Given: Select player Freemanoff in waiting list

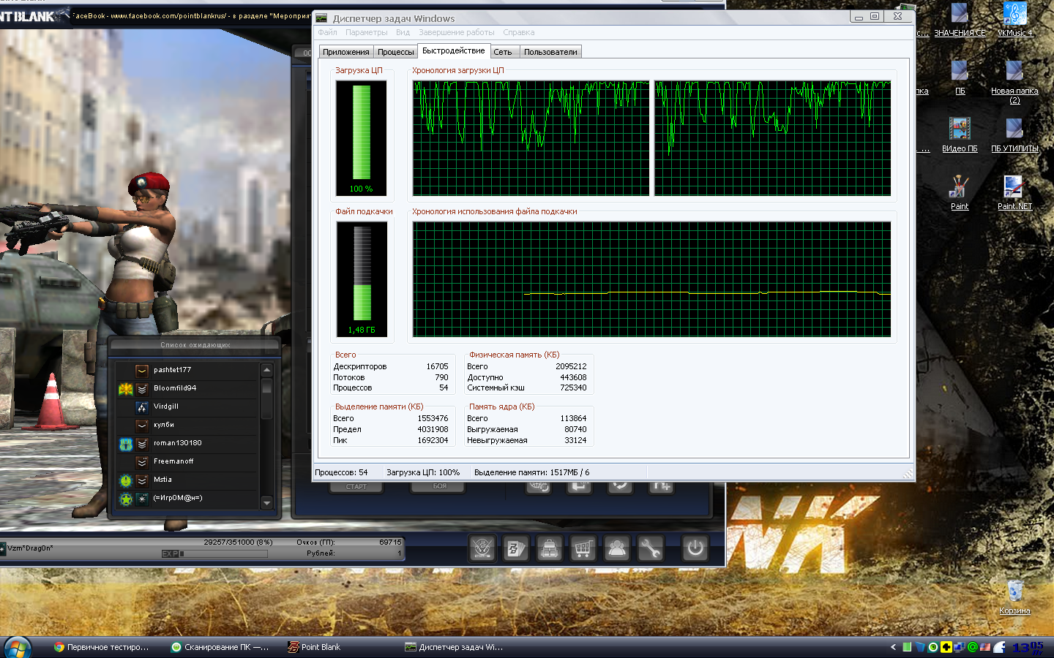Looking at the screenshot, I should [187, 462].
